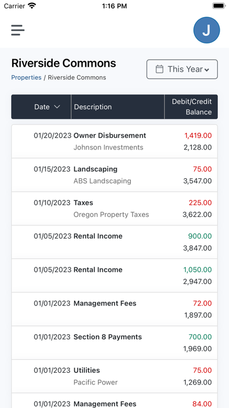Select the 72.00 Management Fees row
Screen dimensions: 229x408
(x=114, y=309)
